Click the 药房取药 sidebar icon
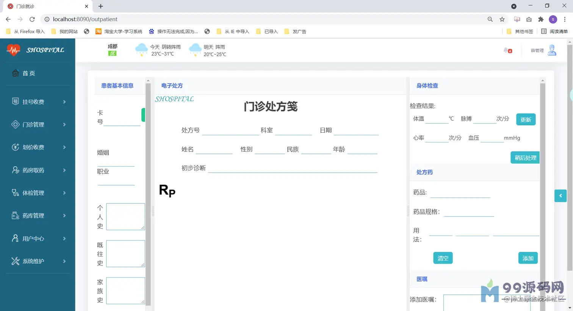The image size is (573, 311). (x=15, y=170)
